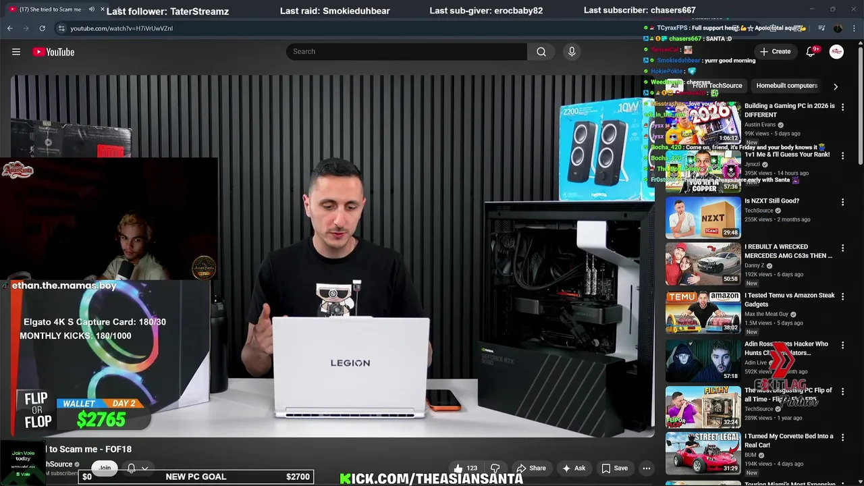The height and width of the screenshot is (486, 864).
Task: Click "NEW PC GOAL" overlay bar text
Action: coord(196,477)
